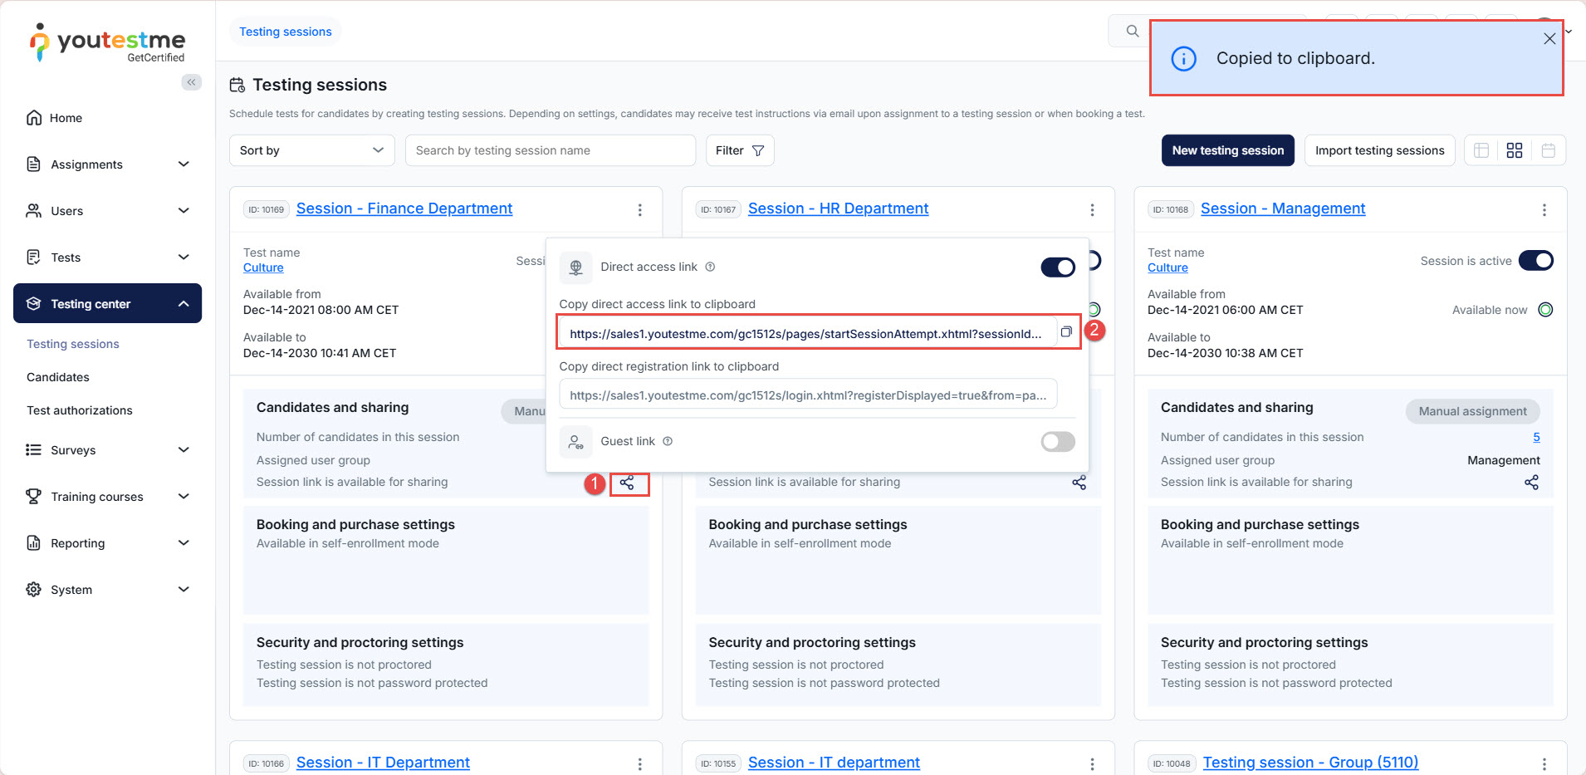Open three-dot menu for Session - Management

click(x=1544, y=210)
